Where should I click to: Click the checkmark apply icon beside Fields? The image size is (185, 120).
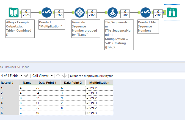pos(26,76)
